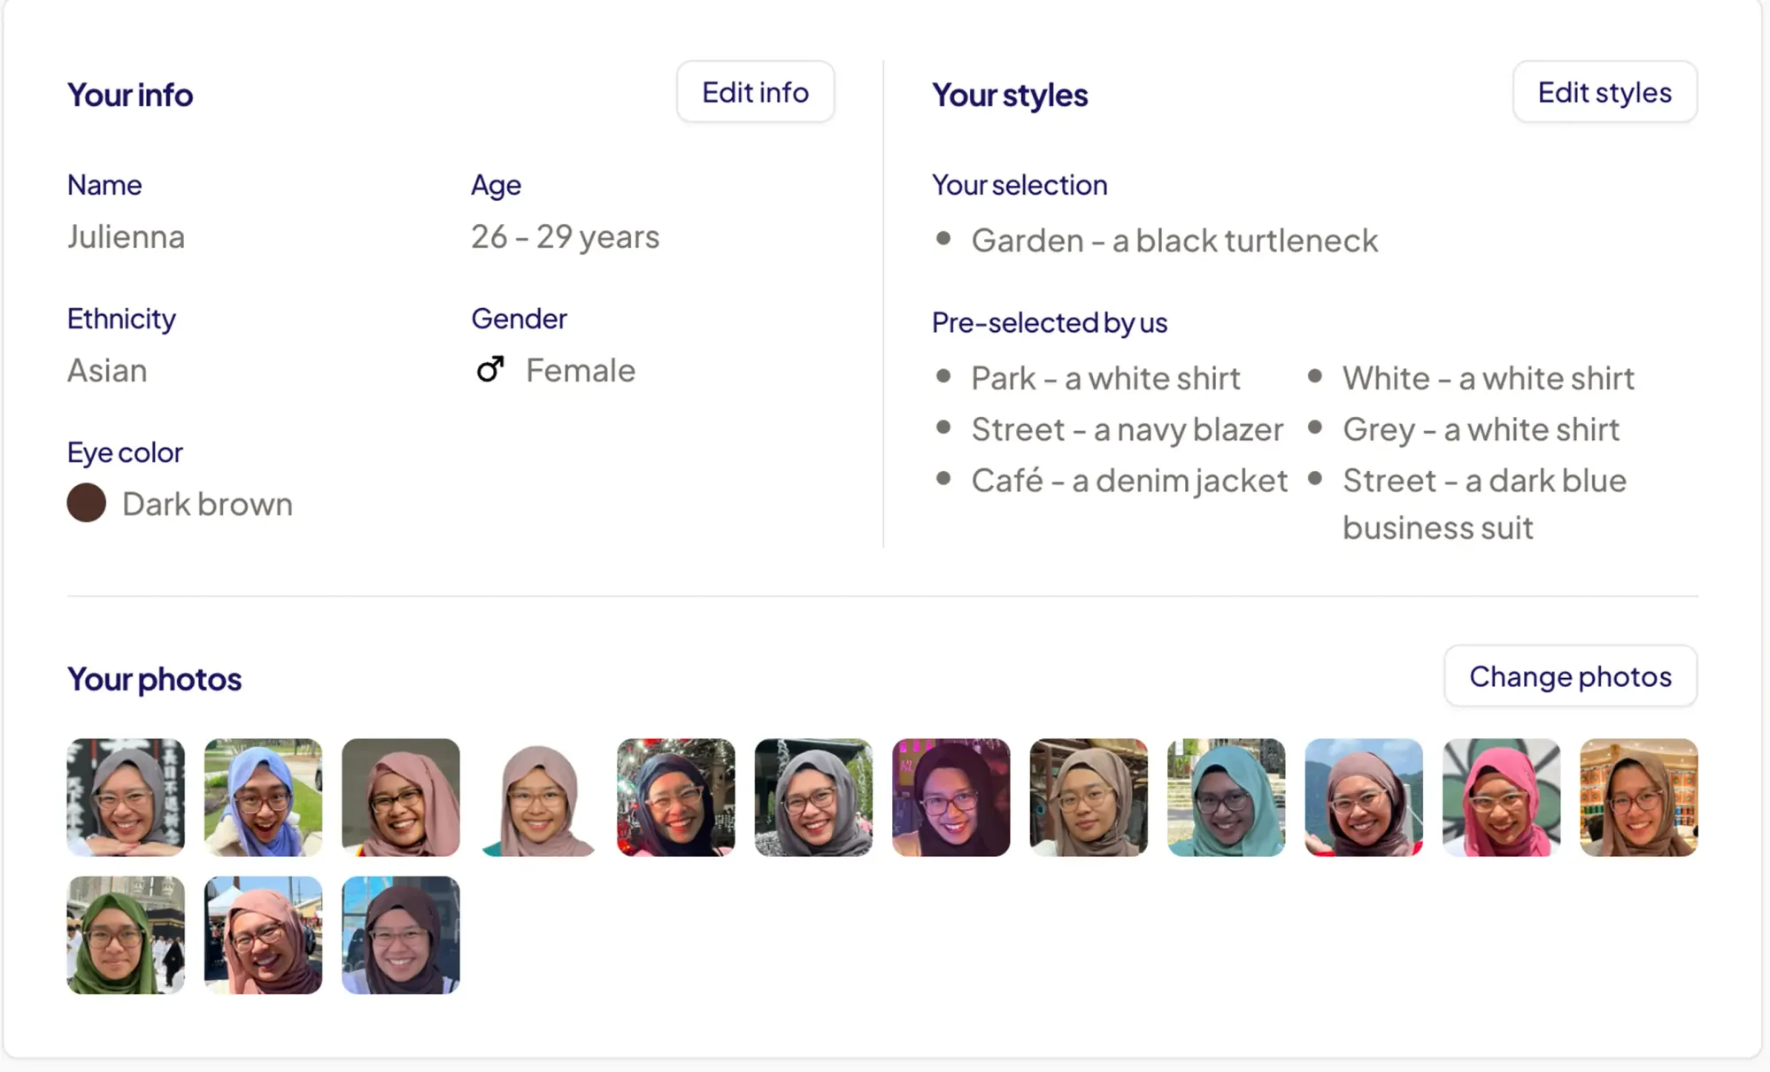The image size is (1770, 1072).
Task: Open the green hijab photo near the Kaaba
Action: 126,934
